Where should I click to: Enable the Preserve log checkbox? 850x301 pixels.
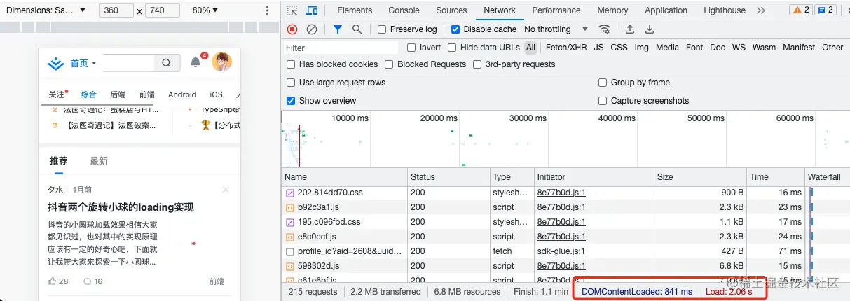382,29
